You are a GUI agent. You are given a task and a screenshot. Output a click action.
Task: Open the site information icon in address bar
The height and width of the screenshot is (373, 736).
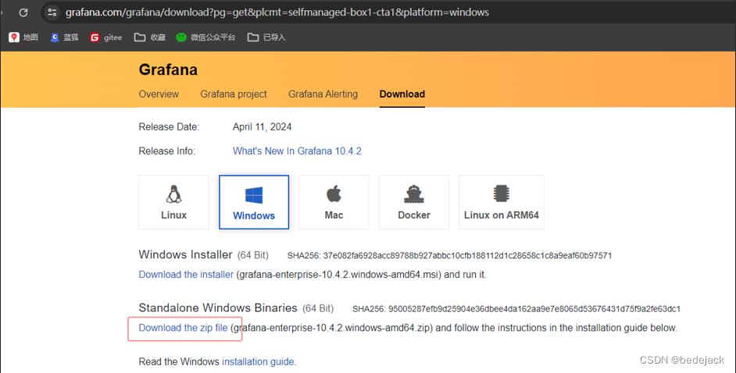[x=52, y=12]
